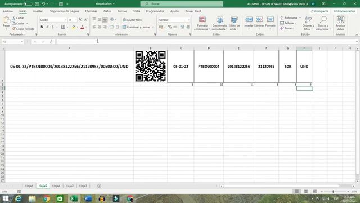Open Estilos de celda gallery
The image size is (360, 203).
coord(235,23)
